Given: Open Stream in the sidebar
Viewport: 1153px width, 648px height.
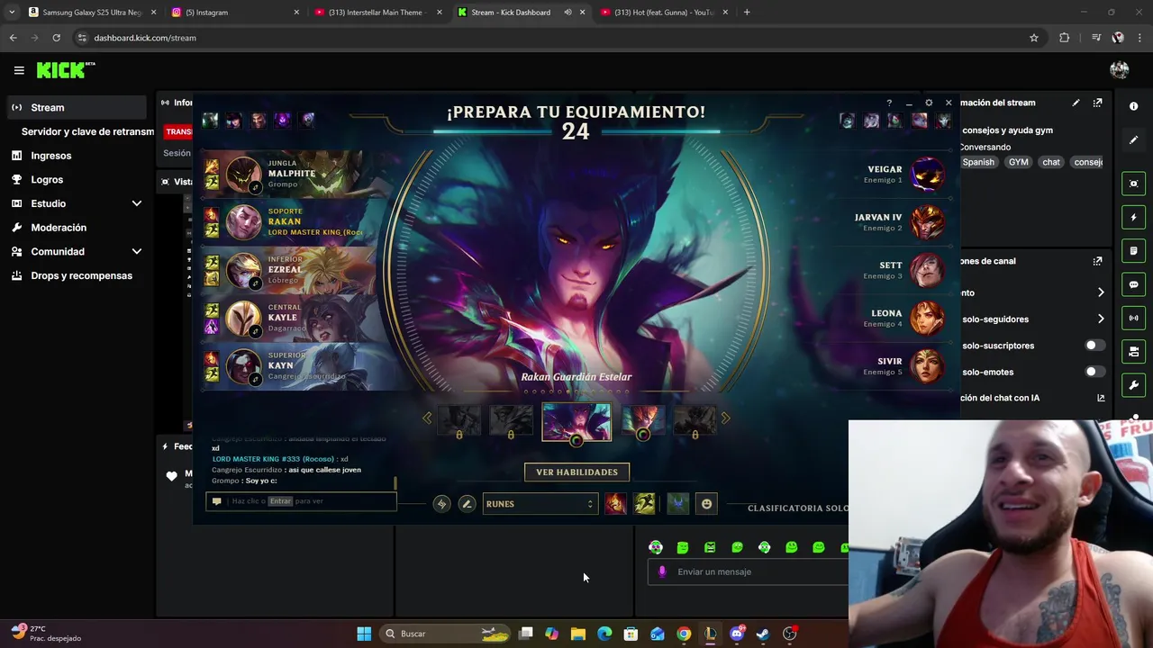Looking at the screenshot, I should (x=76, y=107).
